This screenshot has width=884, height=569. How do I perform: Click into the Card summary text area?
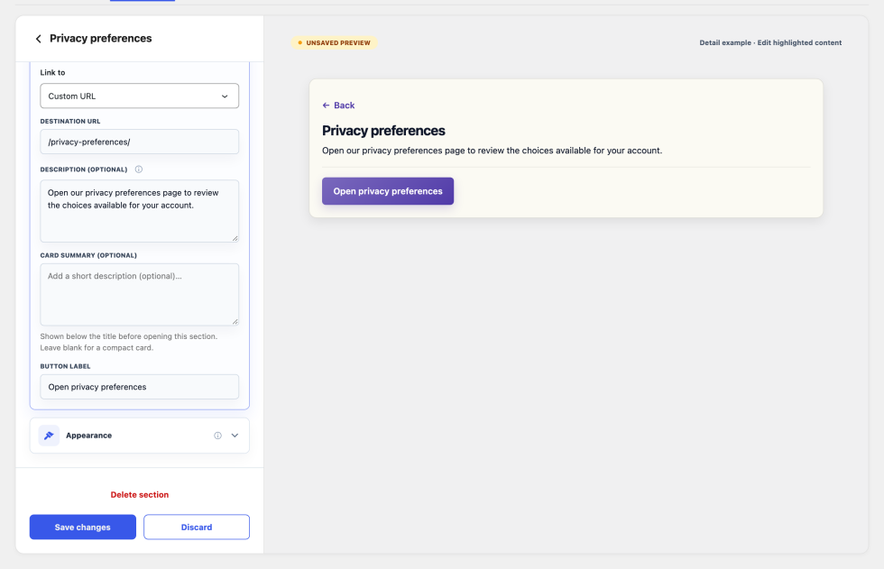pos(139,295)
